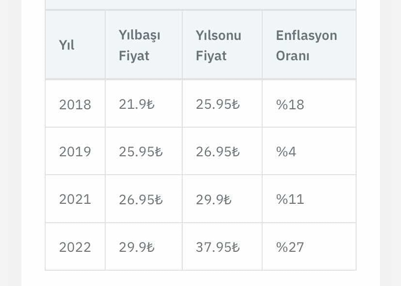Click 2021 year-end price 29.9₺

(214, 199)
